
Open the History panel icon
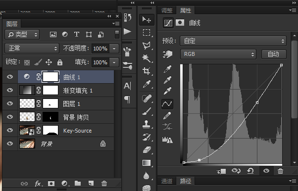(x=128, y=17)
